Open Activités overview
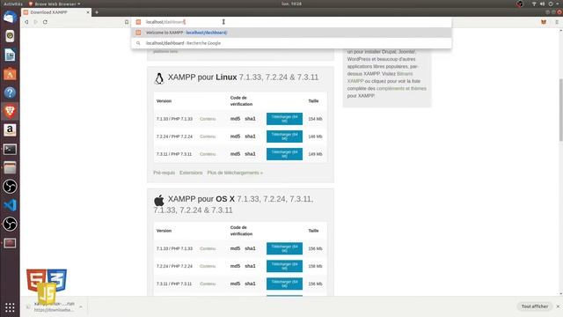The width and height of the screenshot is (563, 317). pyautogui.click(x=13, y=4)
